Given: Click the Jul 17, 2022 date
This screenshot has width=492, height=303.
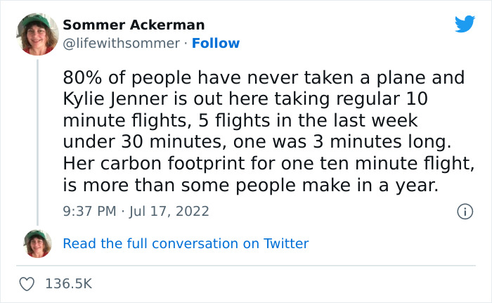Looking at the screenshot, I should 169,211.
